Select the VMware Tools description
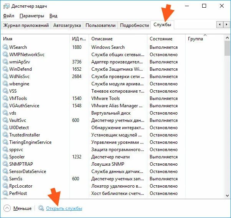 [x=106, y=98]
